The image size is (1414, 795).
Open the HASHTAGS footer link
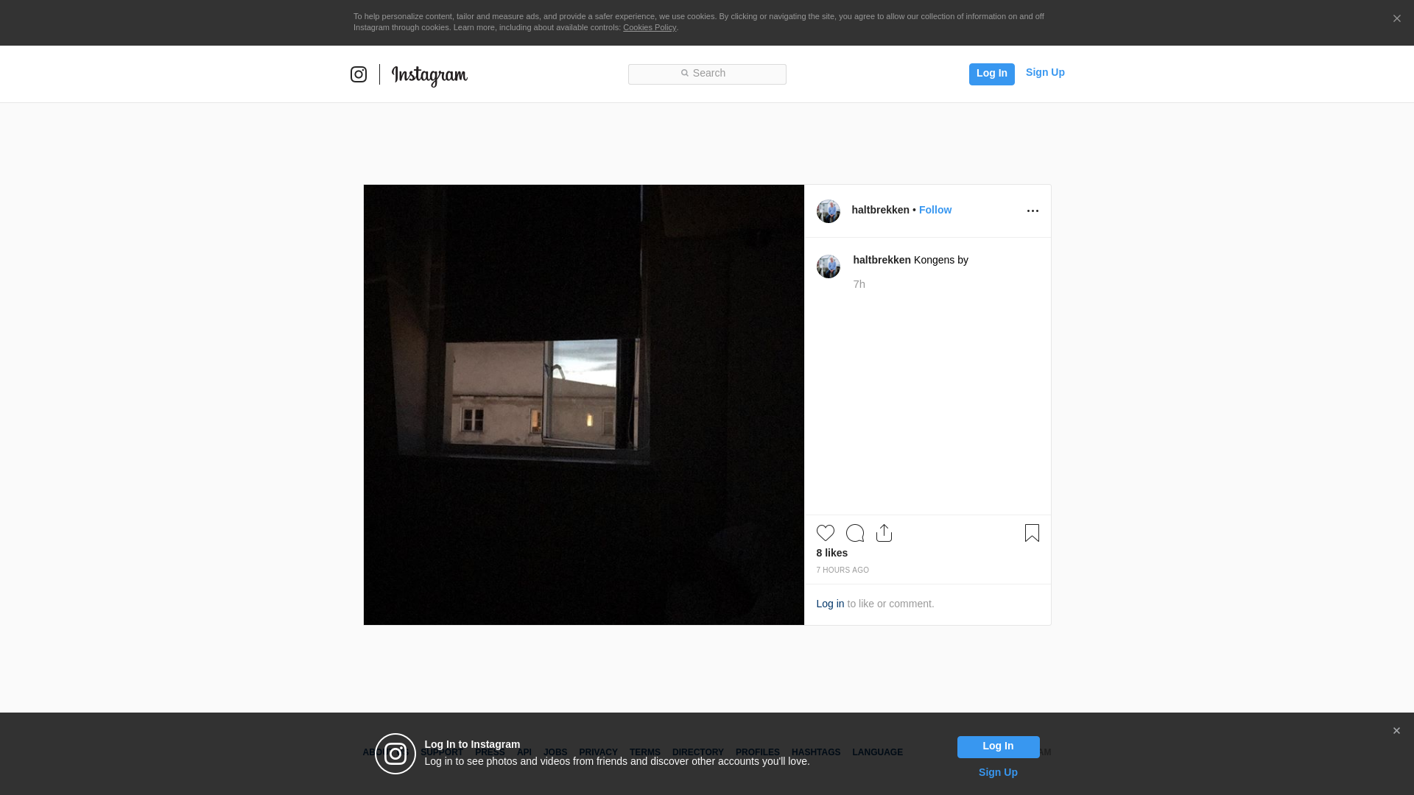816,752
